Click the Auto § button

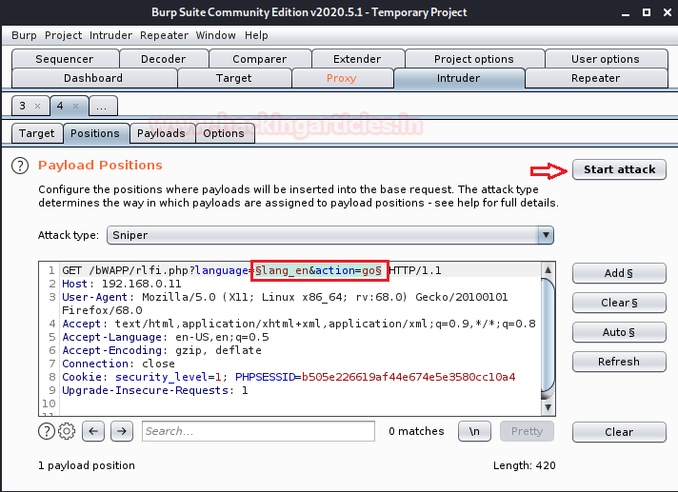point(619,332)
